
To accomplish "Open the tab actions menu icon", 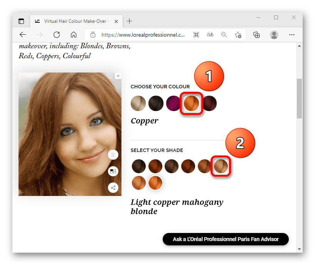I will coord(21,21).
